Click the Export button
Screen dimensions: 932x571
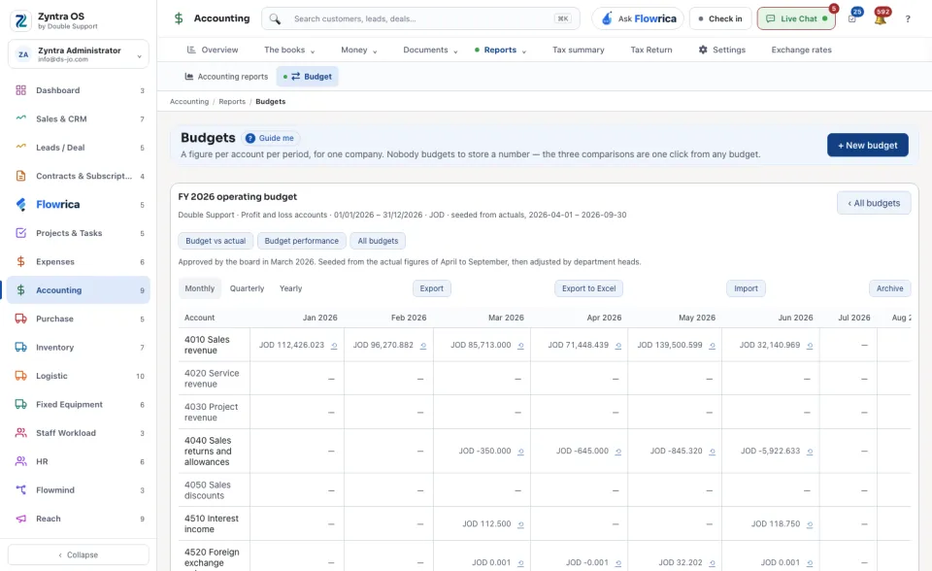[x=431, y=288]
